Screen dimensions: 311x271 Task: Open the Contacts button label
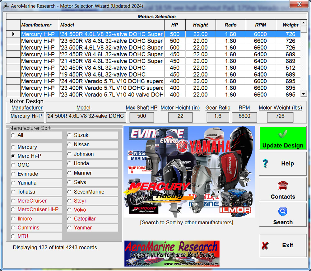(283, 197)
